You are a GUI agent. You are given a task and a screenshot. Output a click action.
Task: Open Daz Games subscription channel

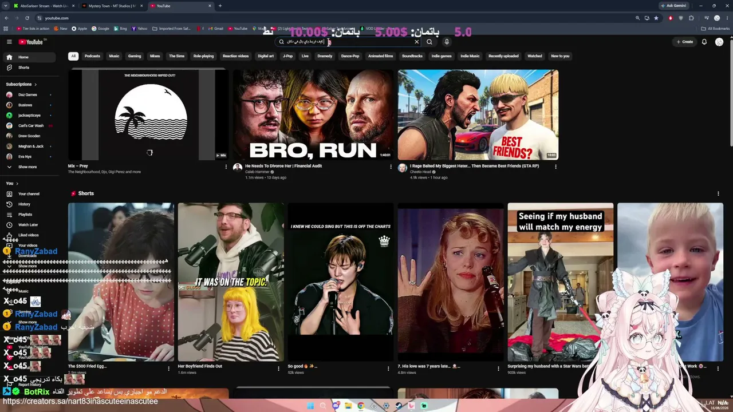pos(30,94)
